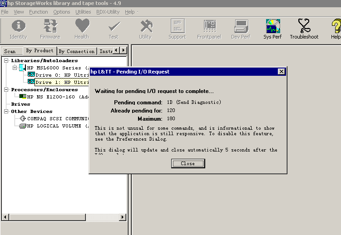Open the Health heart icon
Image resolution: width=341 pixels, height=235 pixels.
coord(82,29)
